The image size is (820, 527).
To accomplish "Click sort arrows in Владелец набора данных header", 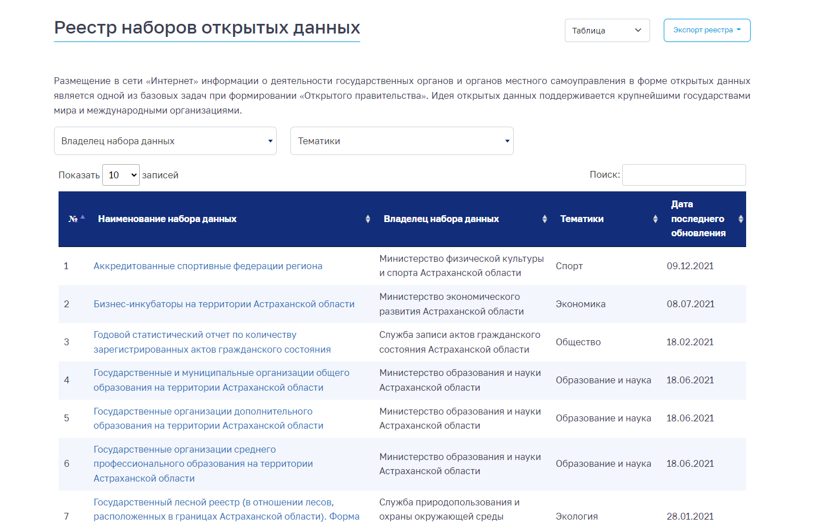I will click(544, 219).
